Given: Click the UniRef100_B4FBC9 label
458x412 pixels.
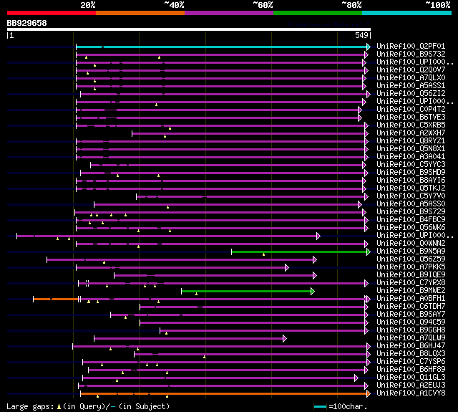Looking at the screenshot, I should coord(411,219).
